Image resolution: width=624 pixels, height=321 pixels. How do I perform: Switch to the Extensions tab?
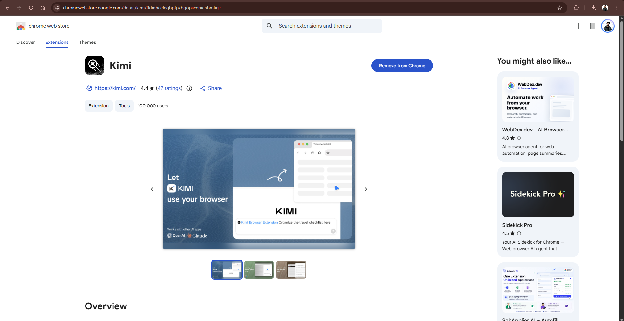(57, 42)
